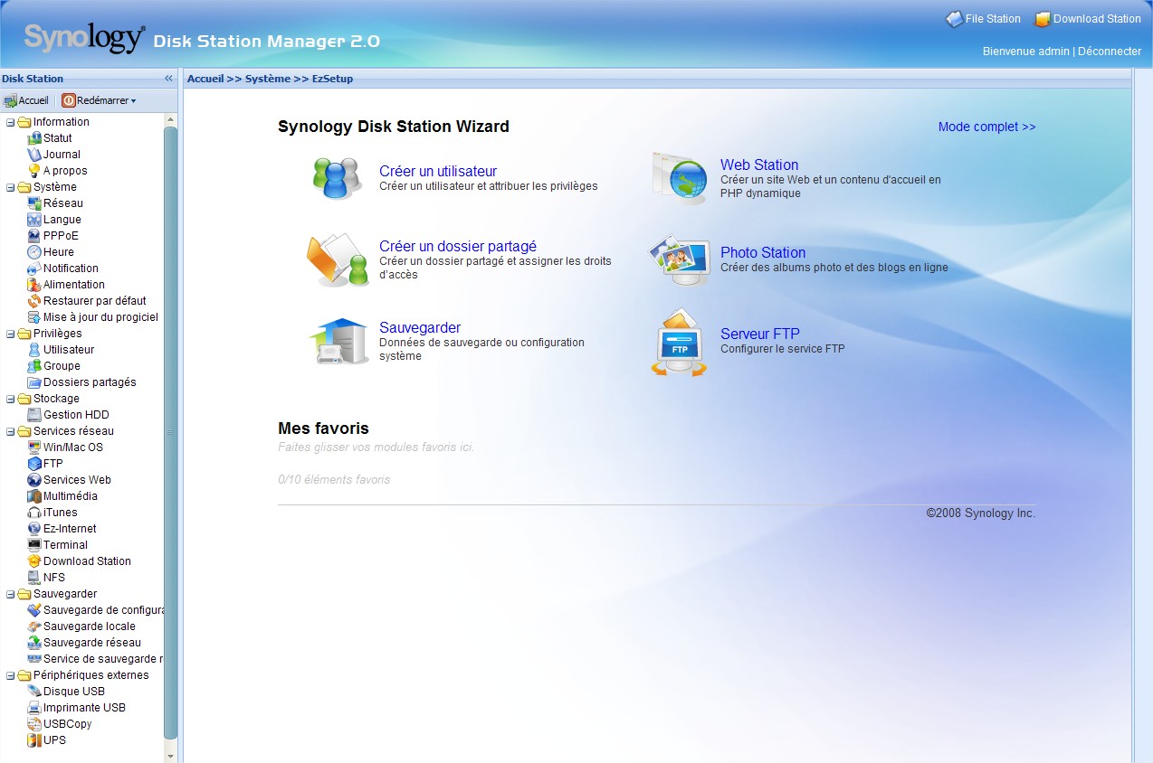Click the Photo Station pictures icon
The image size is (1153, 763).
click(680, 260)
